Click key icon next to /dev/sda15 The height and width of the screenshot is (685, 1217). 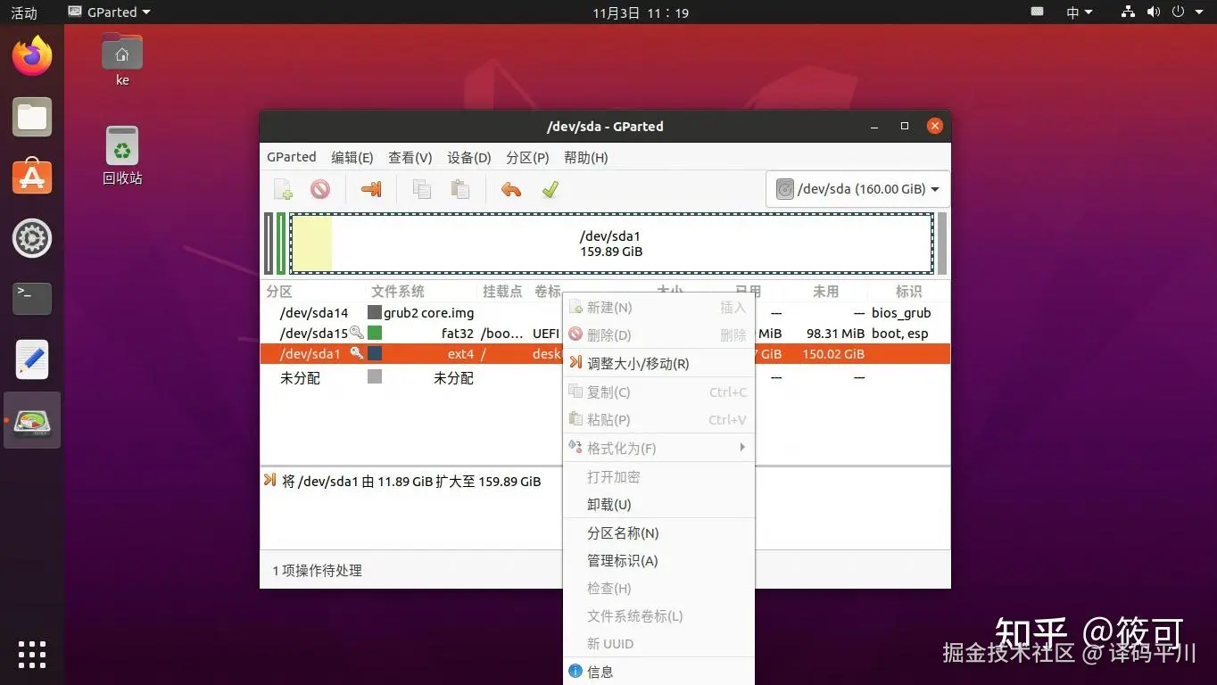point(356,333)
